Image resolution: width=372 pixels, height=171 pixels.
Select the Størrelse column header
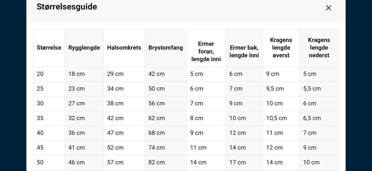click(49, 48)
